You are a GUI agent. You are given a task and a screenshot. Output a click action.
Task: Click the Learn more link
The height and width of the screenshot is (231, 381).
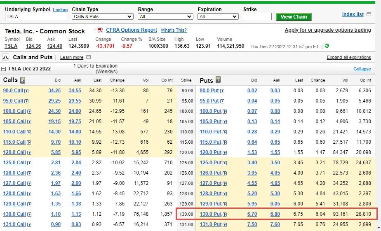coord(72,57)
